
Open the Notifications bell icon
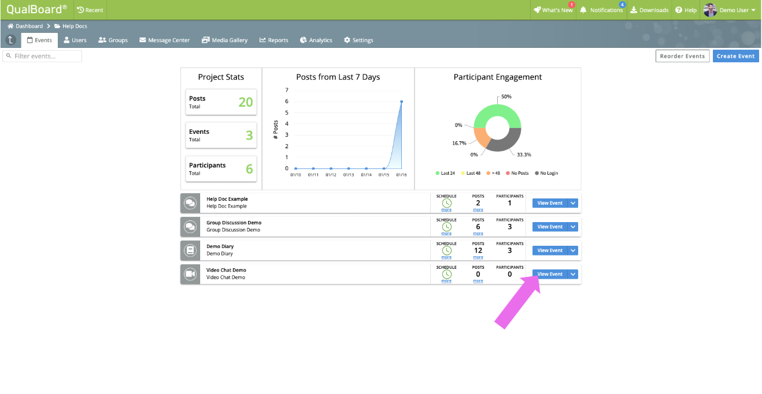coord(583,10)
